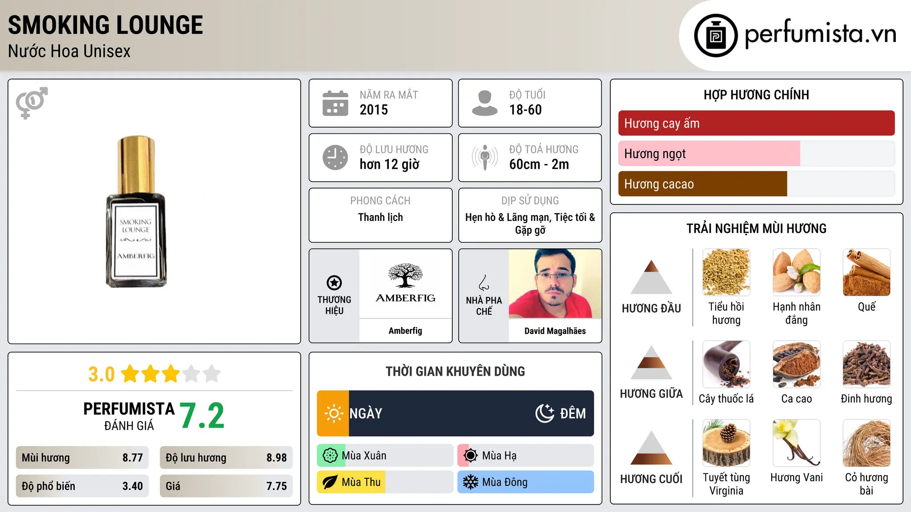Viewport: 911px width, 512px height.
Task: Click the launch year value 2015
Action: tap(374, 110)
